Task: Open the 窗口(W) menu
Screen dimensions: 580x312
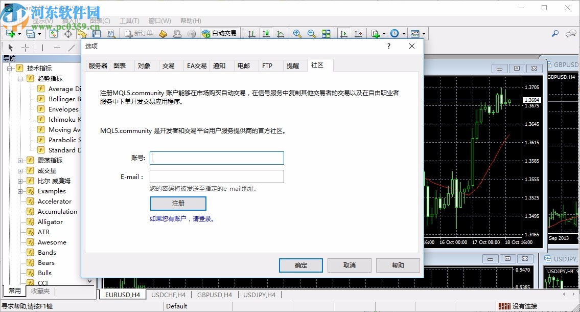Action: [160, 21]
